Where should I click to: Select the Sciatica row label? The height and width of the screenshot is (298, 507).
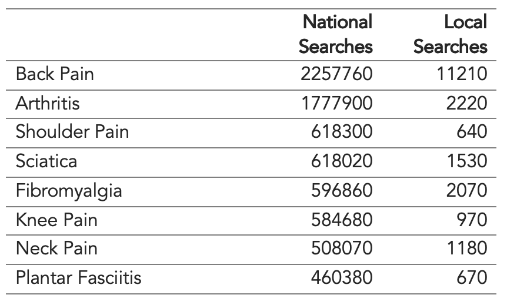point(46,161)
